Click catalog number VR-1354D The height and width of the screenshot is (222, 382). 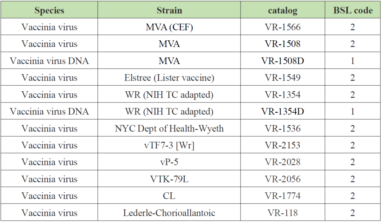coord(282,112)
